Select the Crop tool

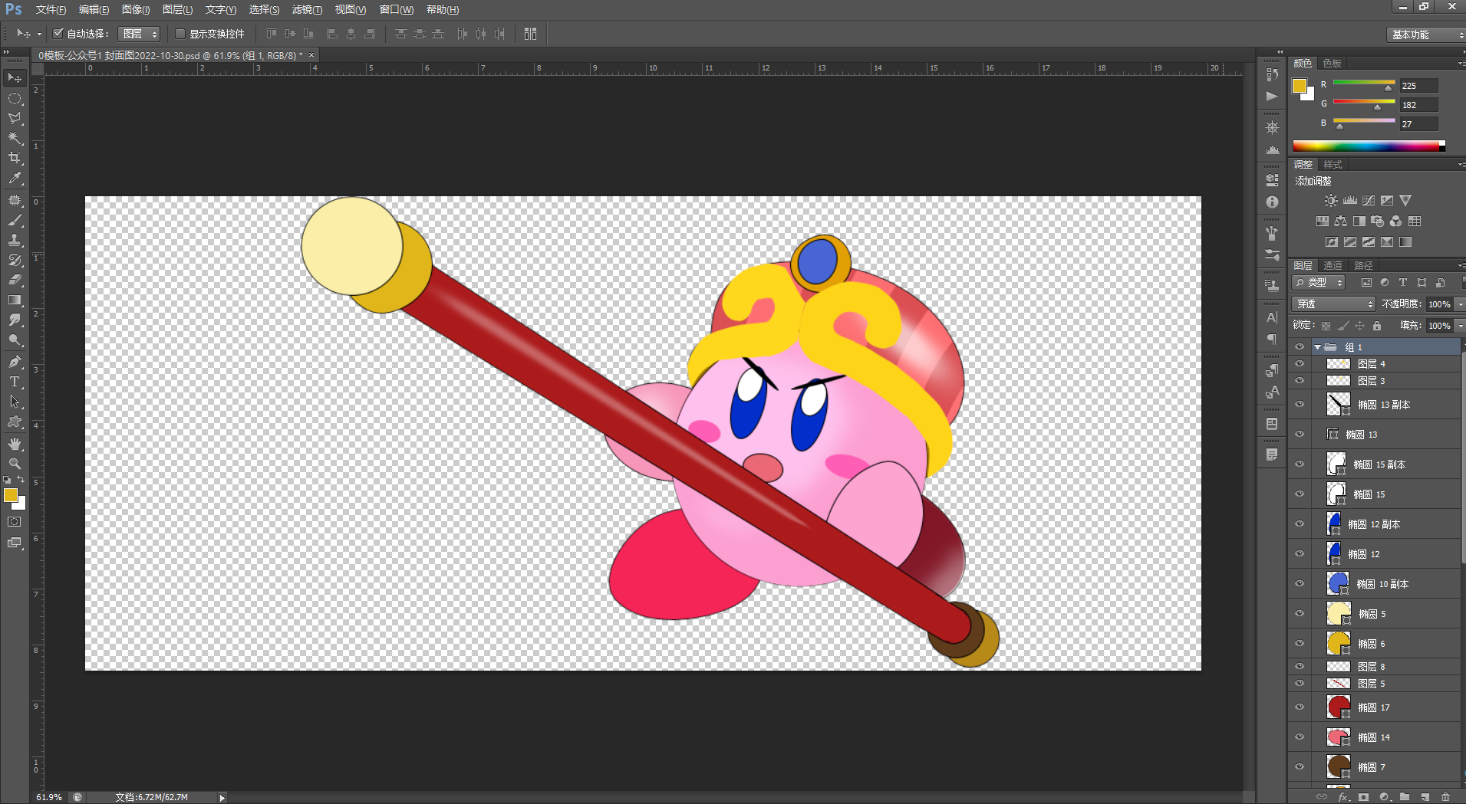tap(15, 158)
